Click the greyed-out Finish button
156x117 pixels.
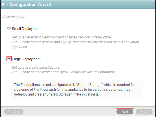point(144,112)
